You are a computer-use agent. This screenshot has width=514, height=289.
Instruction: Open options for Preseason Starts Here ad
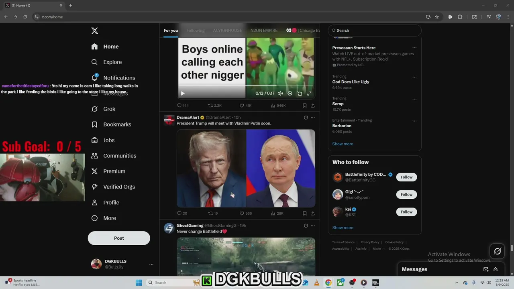414,48
